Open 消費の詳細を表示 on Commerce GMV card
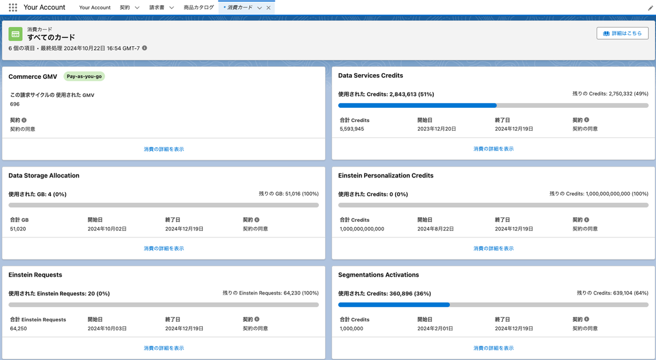This screenshot has height=360, width=656. click(x=163, y=148)
